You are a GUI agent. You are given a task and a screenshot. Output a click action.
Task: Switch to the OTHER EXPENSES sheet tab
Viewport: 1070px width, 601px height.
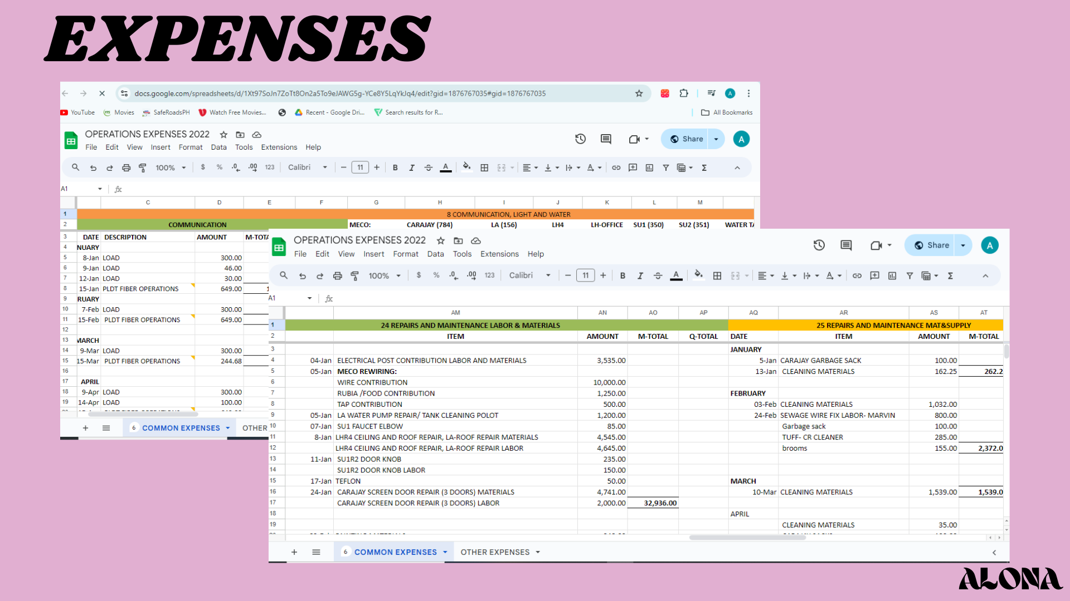pos(494,552)
